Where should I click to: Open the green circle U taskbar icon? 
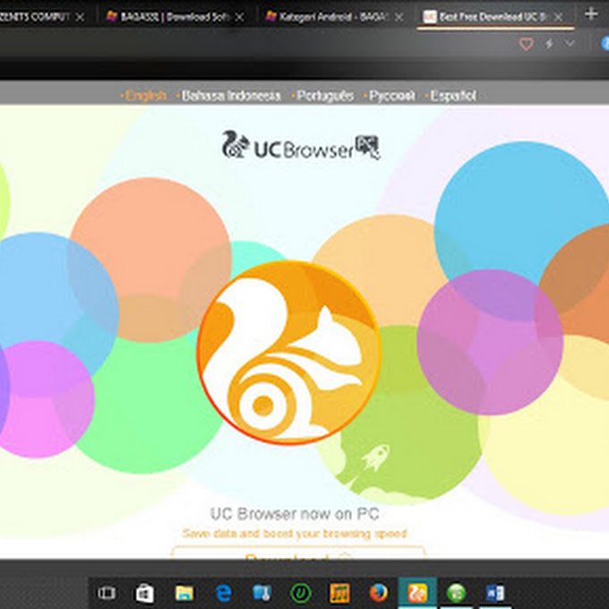coord(301,594)
